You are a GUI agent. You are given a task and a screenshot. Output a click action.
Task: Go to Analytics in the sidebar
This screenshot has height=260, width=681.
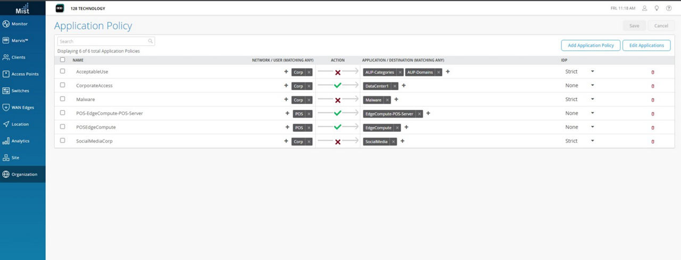pos(22,141)
